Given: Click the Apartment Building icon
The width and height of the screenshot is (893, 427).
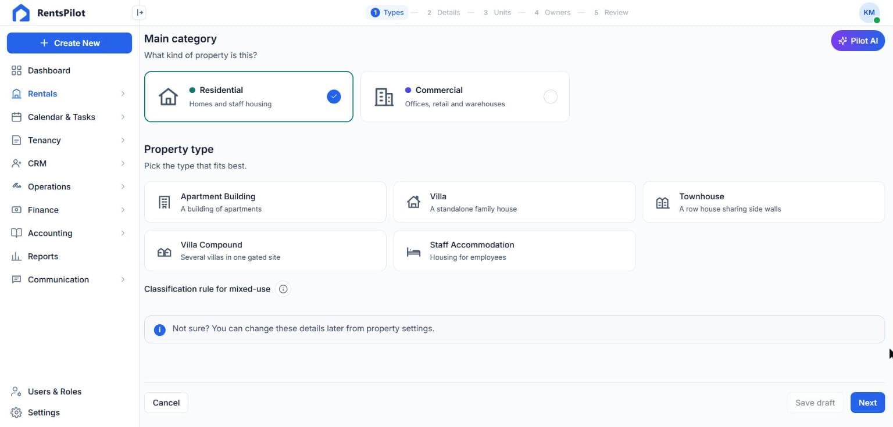Looking at the screenshot, I should click(x=165, y=202).
